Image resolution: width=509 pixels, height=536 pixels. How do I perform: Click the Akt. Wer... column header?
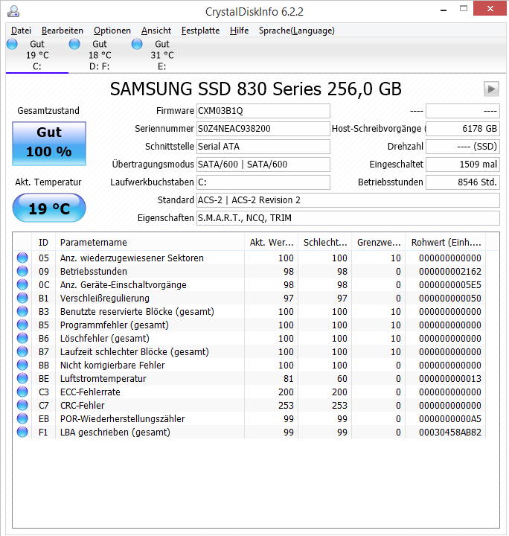point(272,243)
